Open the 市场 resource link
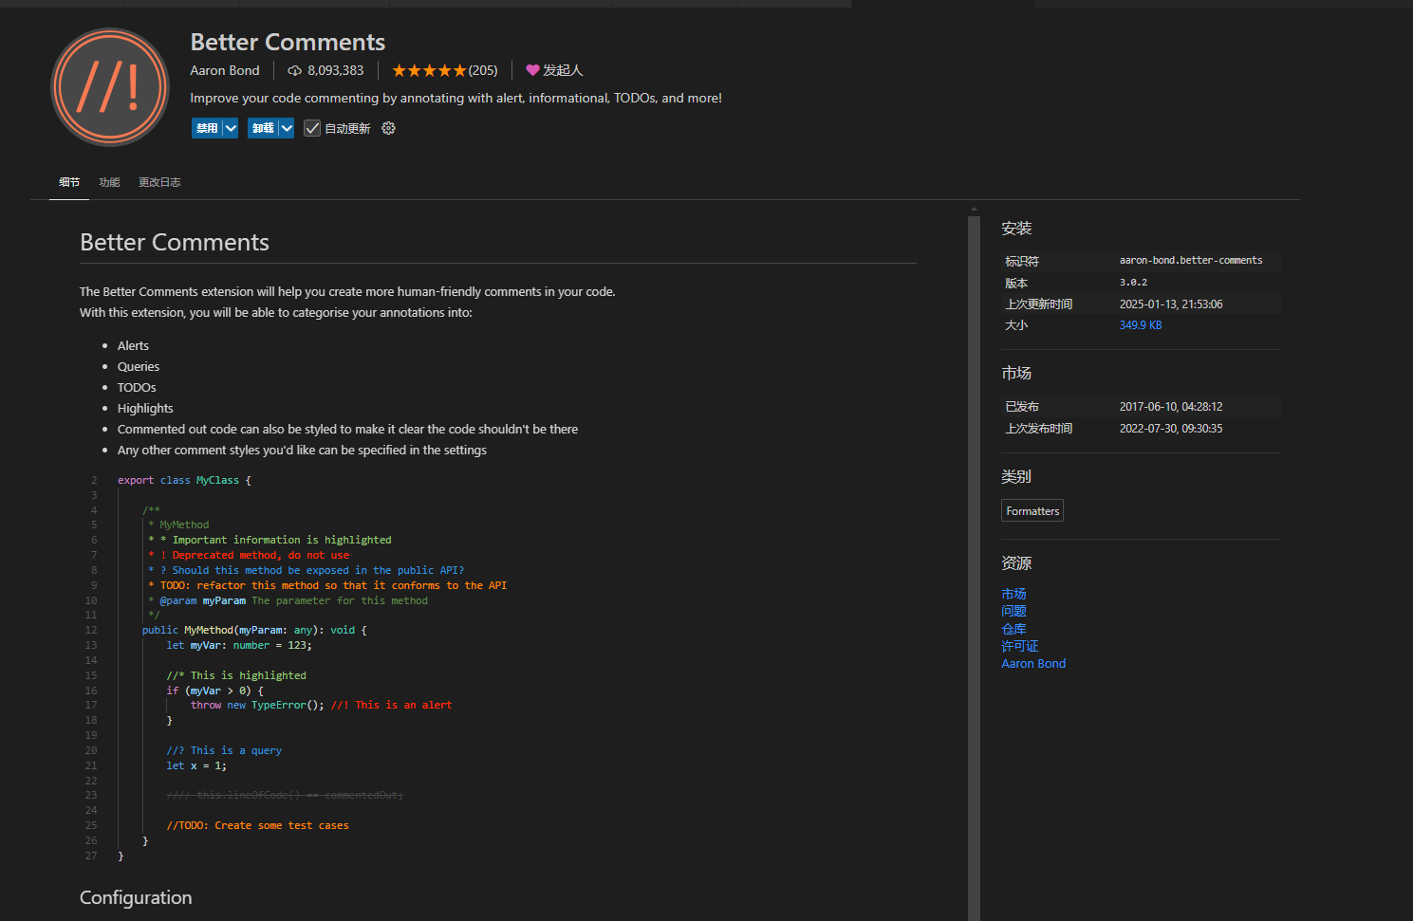1413x921 pixels. (1013, 594)
